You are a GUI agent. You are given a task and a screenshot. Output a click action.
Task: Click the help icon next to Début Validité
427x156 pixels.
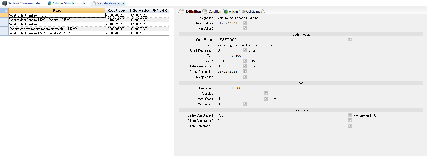tap(245, 23)
